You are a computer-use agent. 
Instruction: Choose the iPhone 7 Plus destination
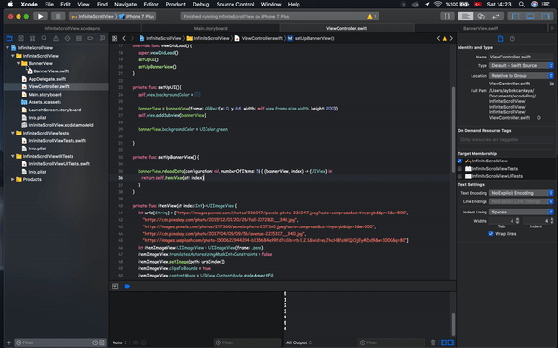click(x=138, y=17)
